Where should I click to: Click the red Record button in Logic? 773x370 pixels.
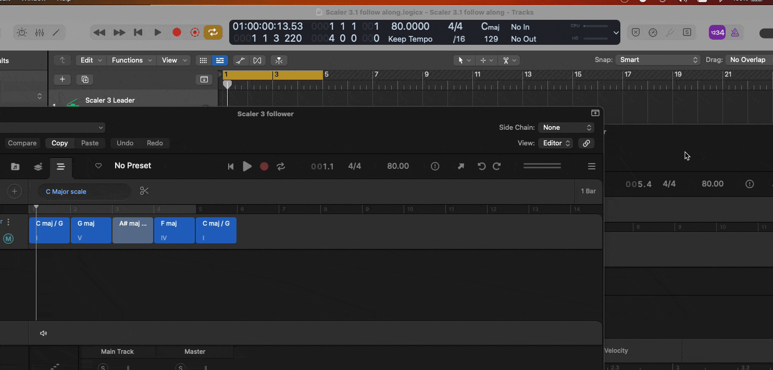tap(177, 32)
